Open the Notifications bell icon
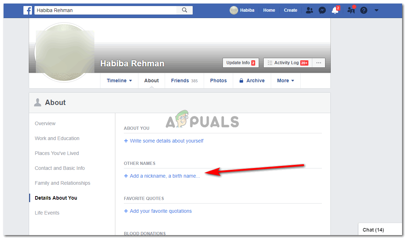The height and width of the screenshot is (239, 406). pyautogui.click(x=335, y=10)
